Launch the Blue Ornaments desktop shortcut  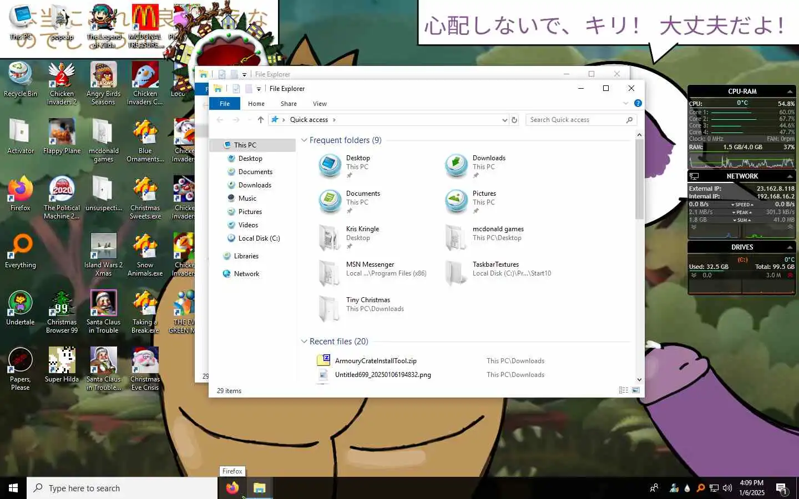click(x=145, y=140)
